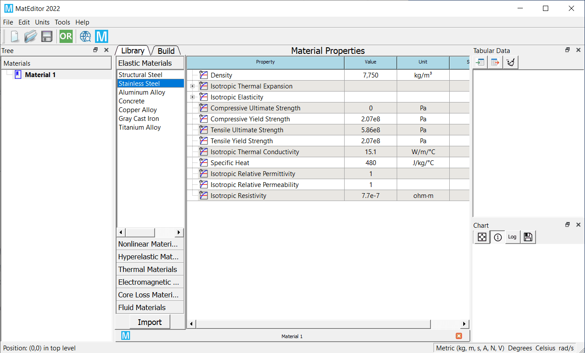The image size is (585, 353).
Task: Open the Tools menu
Action: pyautogui.click(x=63, y=22)
